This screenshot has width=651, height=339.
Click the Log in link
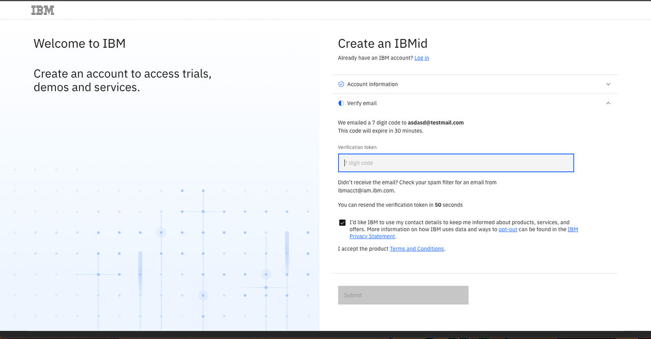422,58
